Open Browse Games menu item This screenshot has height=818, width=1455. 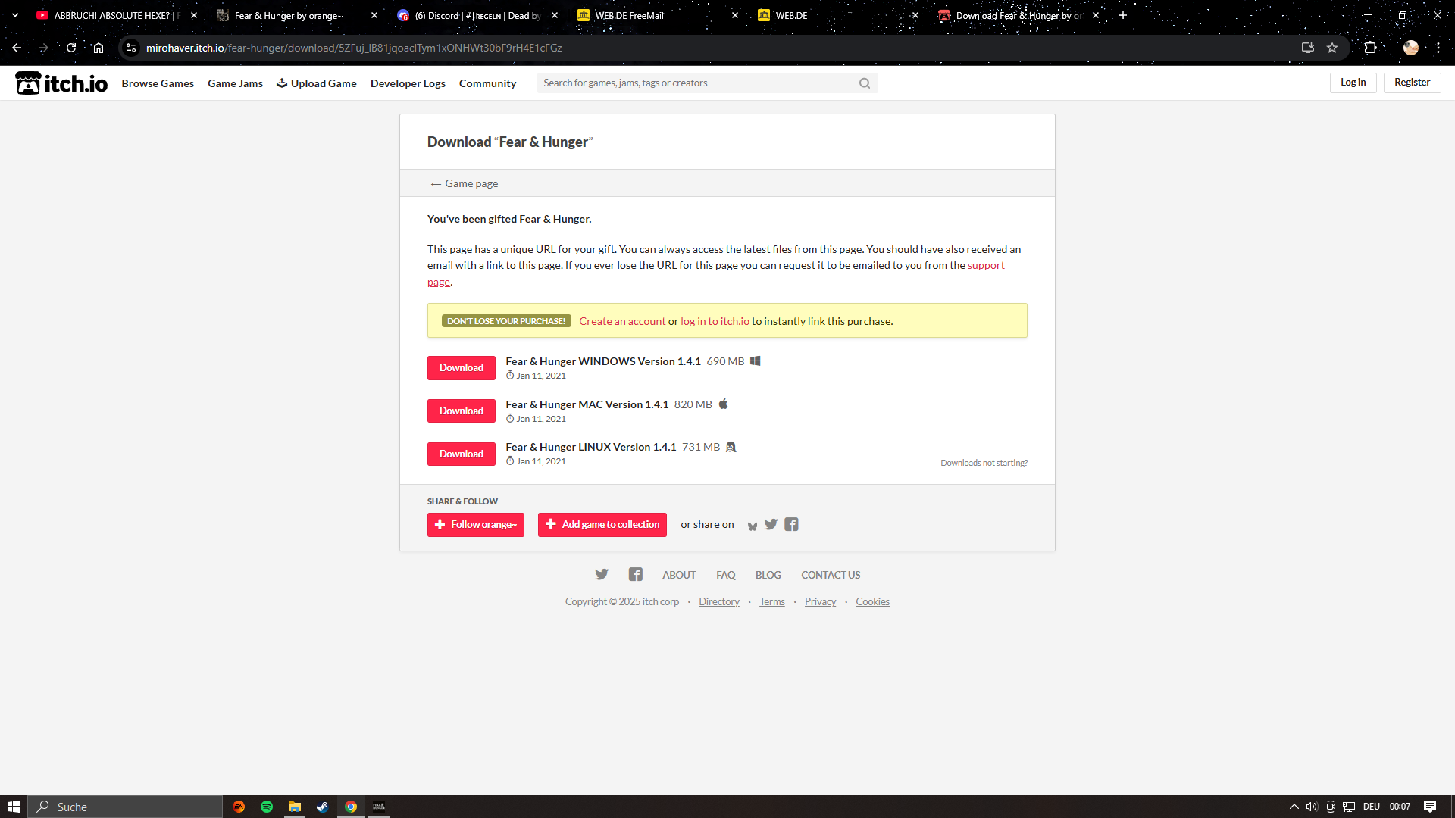click(x=158, y=83)
